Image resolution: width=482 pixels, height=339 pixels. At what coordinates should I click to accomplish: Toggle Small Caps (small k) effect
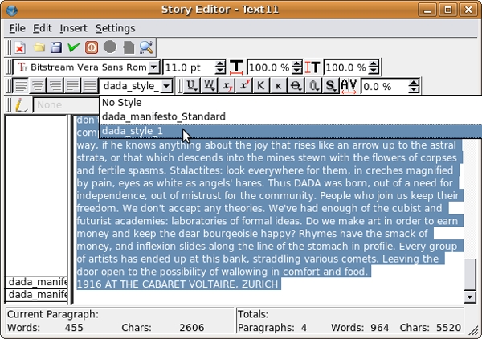(278, 86)
